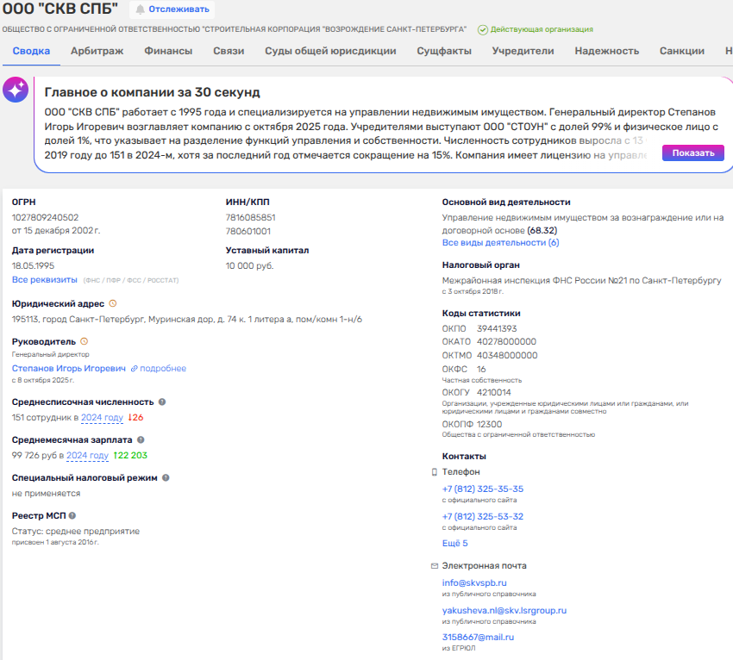Click the help icon next to Среднесписочная численность
Image resolution: width=733 pixels, height=660 pixels.
point(162,402)
